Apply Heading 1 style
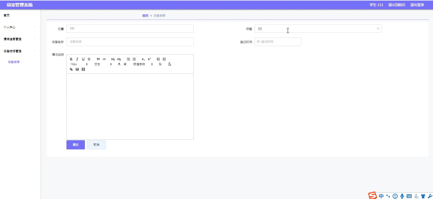The width and height of the screenshot is (433, 199). pos(113,59)
